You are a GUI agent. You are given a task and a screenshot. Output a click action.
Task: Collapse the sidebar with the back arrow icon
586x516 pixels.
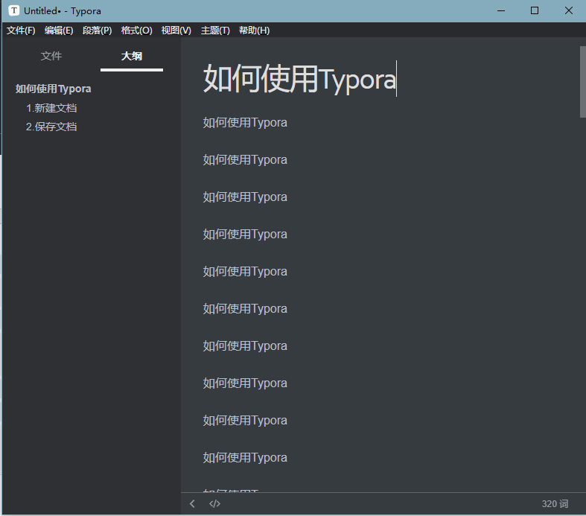tap(192, 503)
